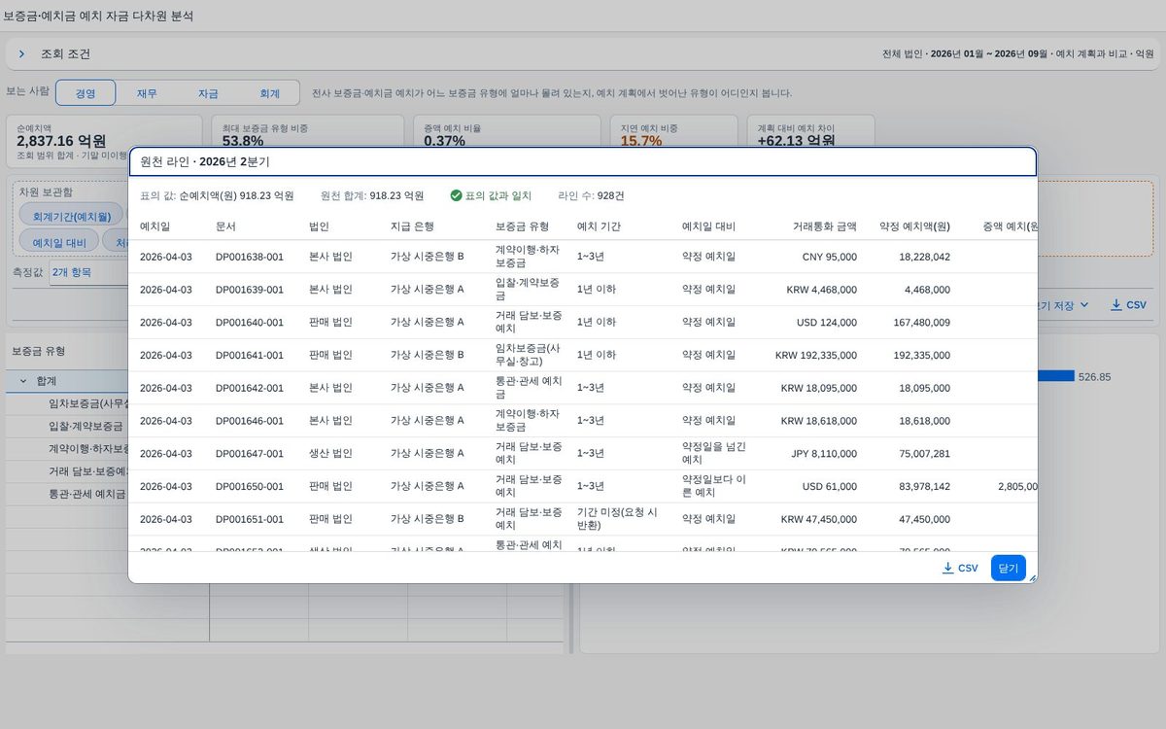Select document cell DP001638-001
Image resolution: width=1166 pixels, height=729 pixels.
[250, 257]
